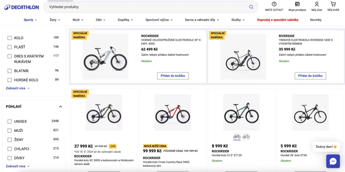Open the chat bubble widget
The width and height of the screenshot is (345, 172).
click(333, 161)
